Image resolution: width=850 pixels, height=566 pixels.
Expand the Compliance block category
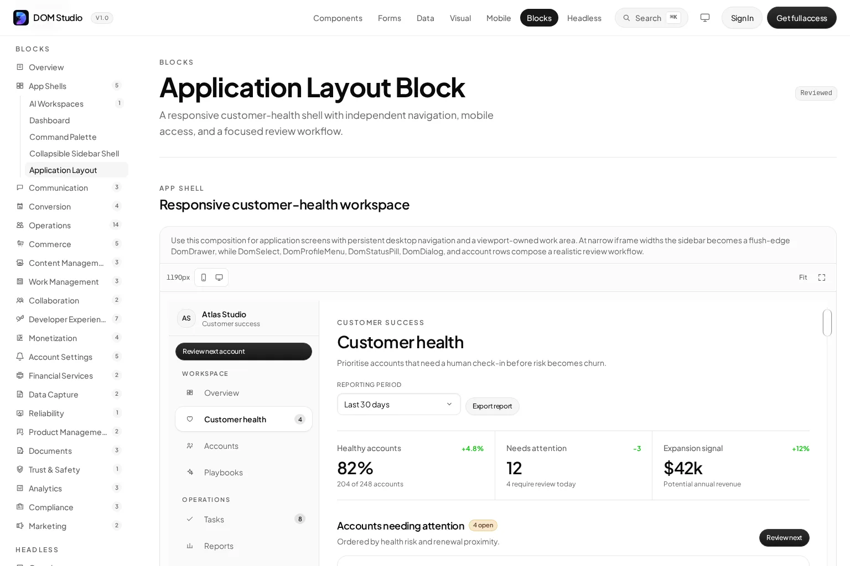pos(70,507)
